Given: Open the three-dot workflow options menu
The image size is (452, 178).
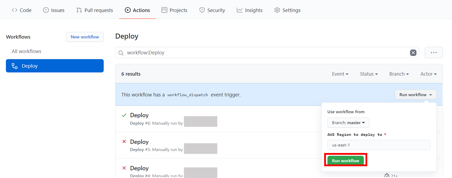Looking at the screenshot, I should click(433, 52).
